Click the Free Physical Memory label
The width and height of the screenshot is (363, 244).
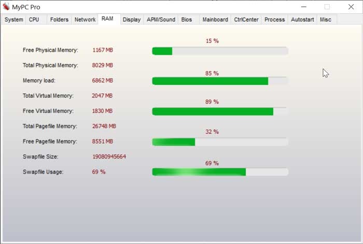50,50
